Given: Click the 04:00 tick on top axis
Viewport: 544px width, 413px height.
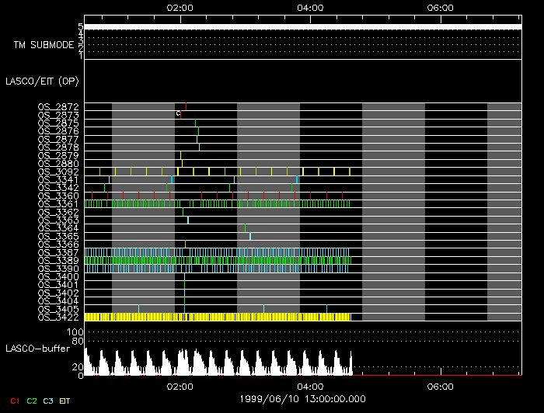Looking at the screenshot, I should click(x=311, y=7).
